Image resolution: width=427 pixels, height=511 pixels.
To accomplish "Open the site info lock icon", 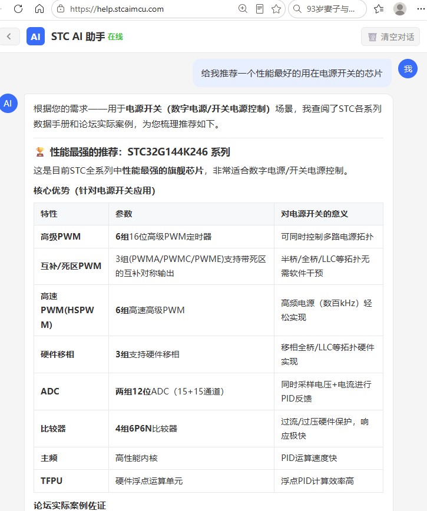I will coord(61,9).
